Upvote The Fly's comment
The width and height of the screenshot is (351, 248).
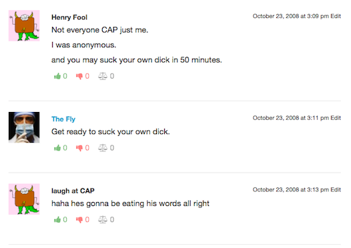(x=57, y=148)
